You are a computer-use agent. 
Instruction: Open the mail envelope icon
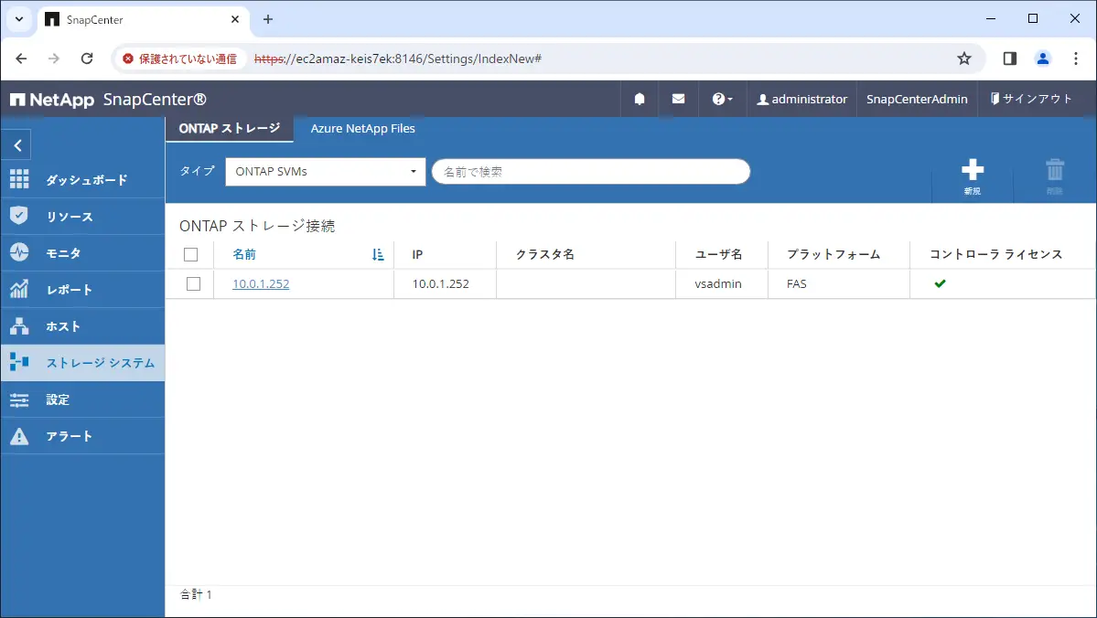678,100
